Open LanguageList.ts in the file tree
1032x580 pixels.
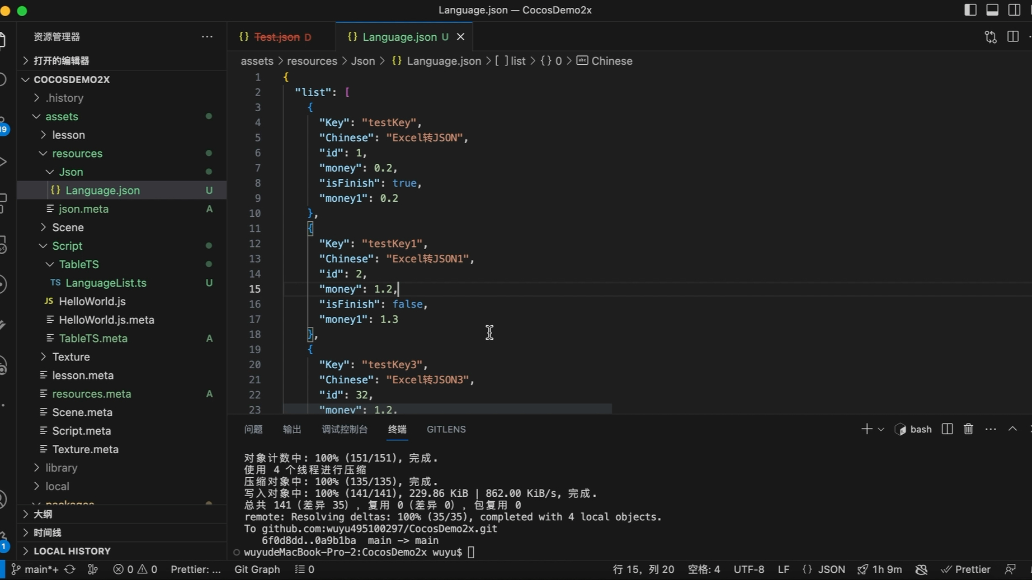click(106, 283)
